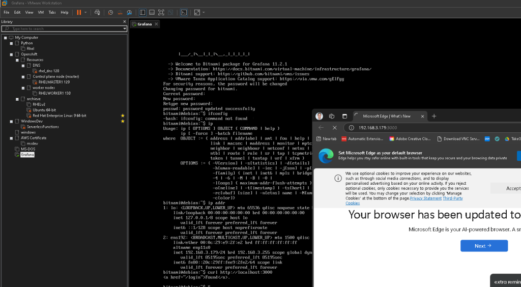Open Edge workspaces icon

tap(332, 116)
